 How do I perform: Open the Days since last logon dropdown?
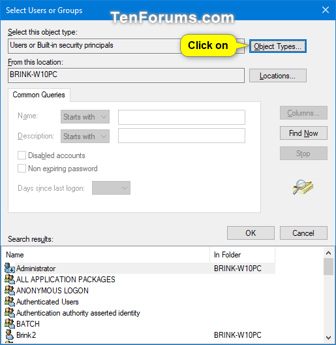pos(111,188)
